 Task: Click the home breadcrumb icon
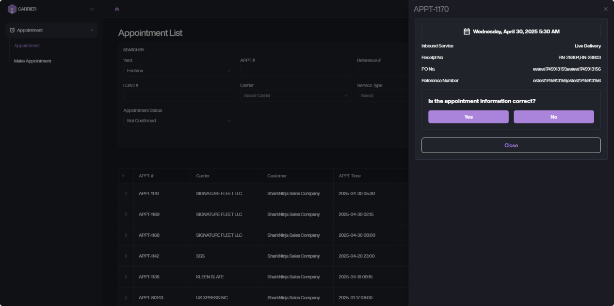[x=117, y=9]
